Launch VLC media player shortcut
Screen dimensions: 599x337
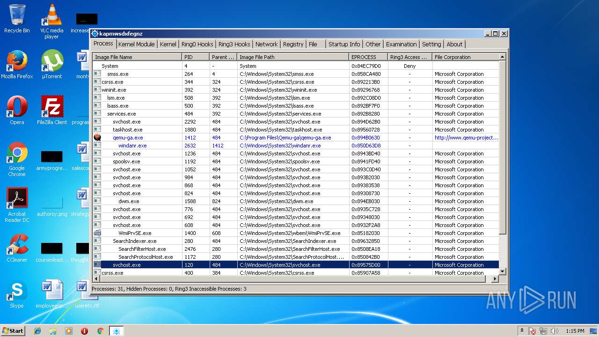[x=51, y=21]
